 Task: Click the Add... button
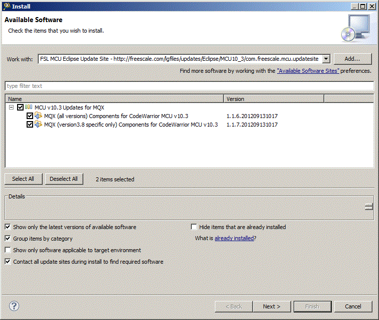[352, 59]
